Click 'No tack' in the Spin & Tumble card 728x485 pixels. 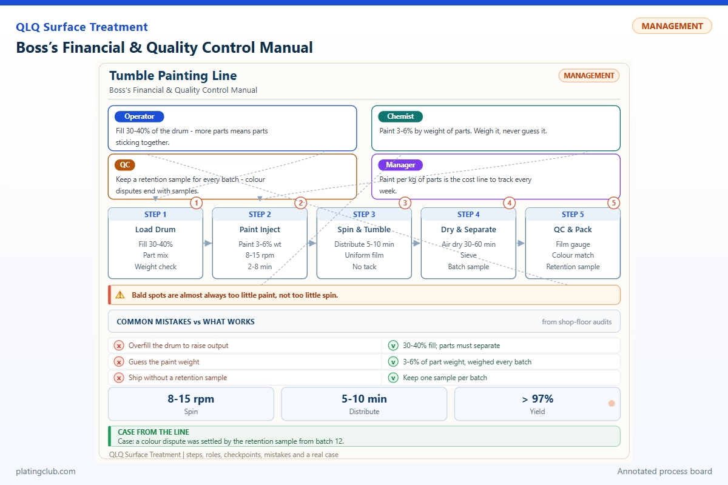[364, 267]
